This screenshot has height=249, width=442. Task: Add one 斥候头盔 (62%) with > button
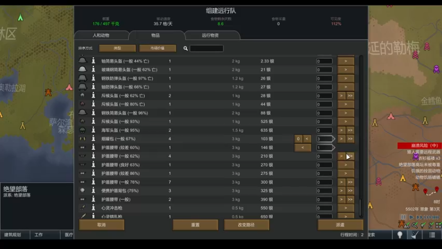coord(341,95)
